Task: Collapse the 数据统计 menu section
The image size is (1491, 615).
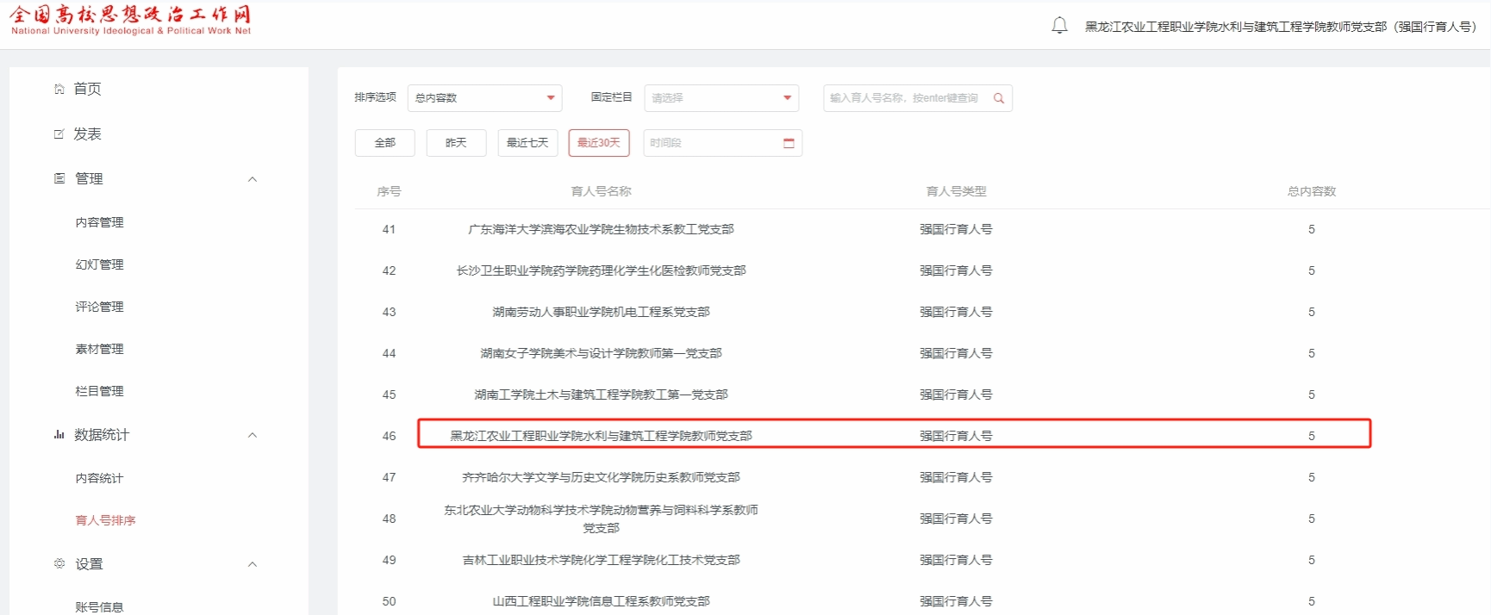Action: point(253,435)
